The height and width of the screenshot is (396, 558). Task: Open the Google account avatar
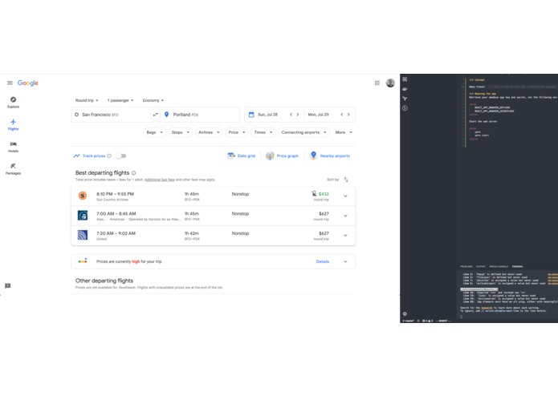(390, 83)
